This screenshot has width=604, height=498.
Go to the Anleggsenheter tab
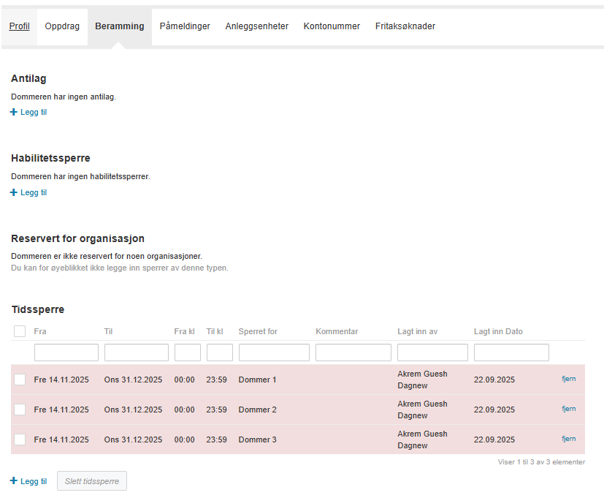256,26
